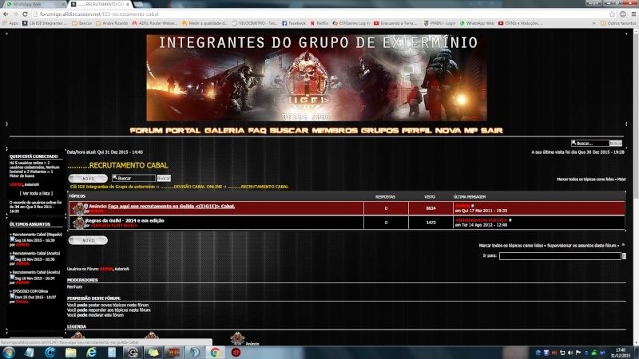Screen dimensions: 639x359
Task: Click SAIR to log out
Action: [491, 131]
